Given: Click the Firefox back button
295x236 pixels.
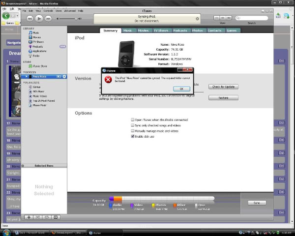Looking at the screenshot, I should [x=6, y=16].
